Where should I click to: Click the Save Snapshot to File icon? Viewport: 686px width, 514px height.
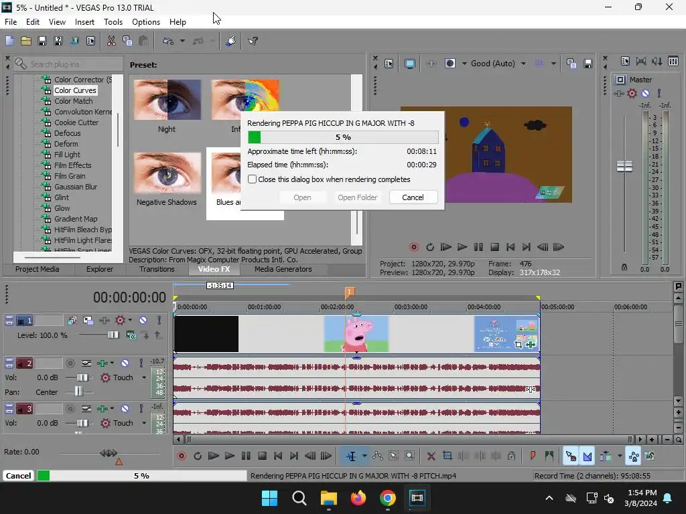coord(588,64)
